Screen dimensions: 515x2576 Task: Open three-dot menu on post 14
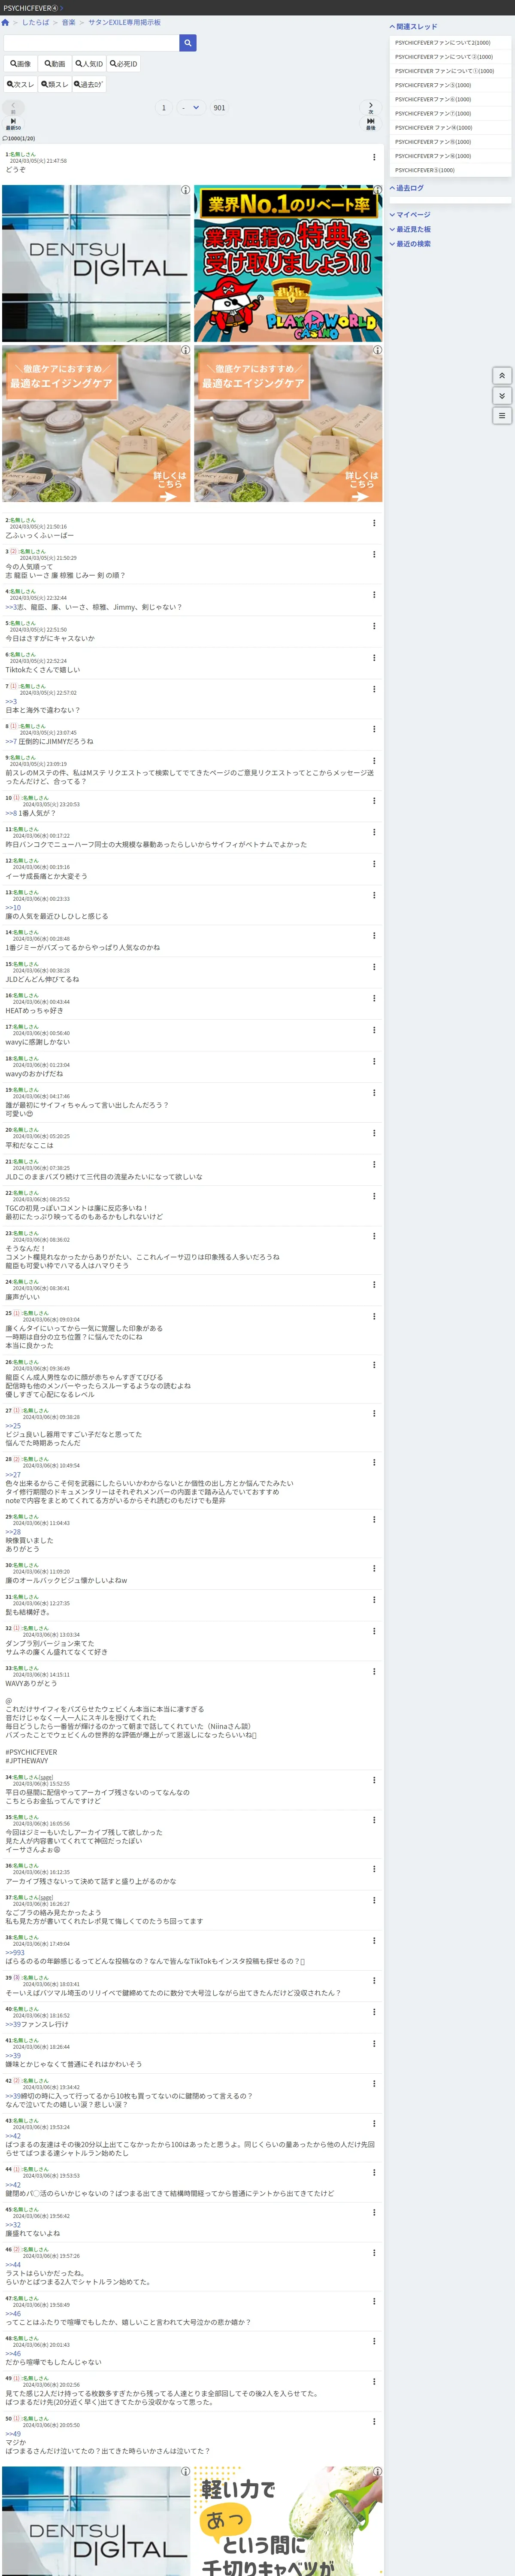click(374, 936)
